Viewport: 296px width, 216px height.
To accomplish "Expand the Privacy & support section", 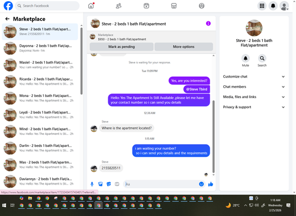I will coord(254,107).
